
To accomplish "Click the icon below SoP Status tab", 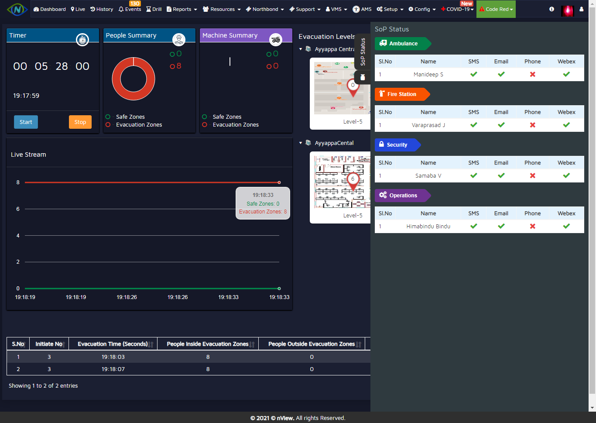I will (x=363, y=77).
